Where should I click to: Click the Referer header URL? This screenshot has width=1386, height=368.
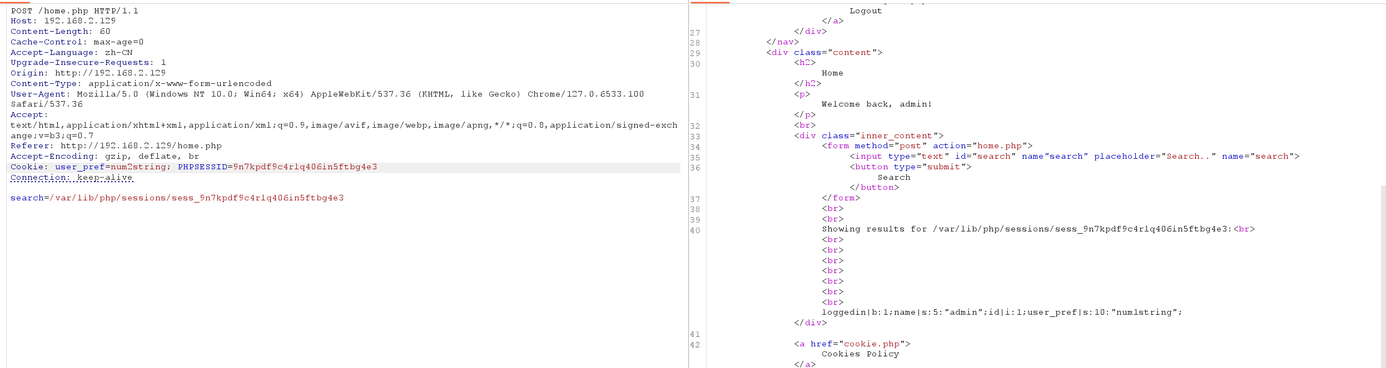(x=141, y=146)
